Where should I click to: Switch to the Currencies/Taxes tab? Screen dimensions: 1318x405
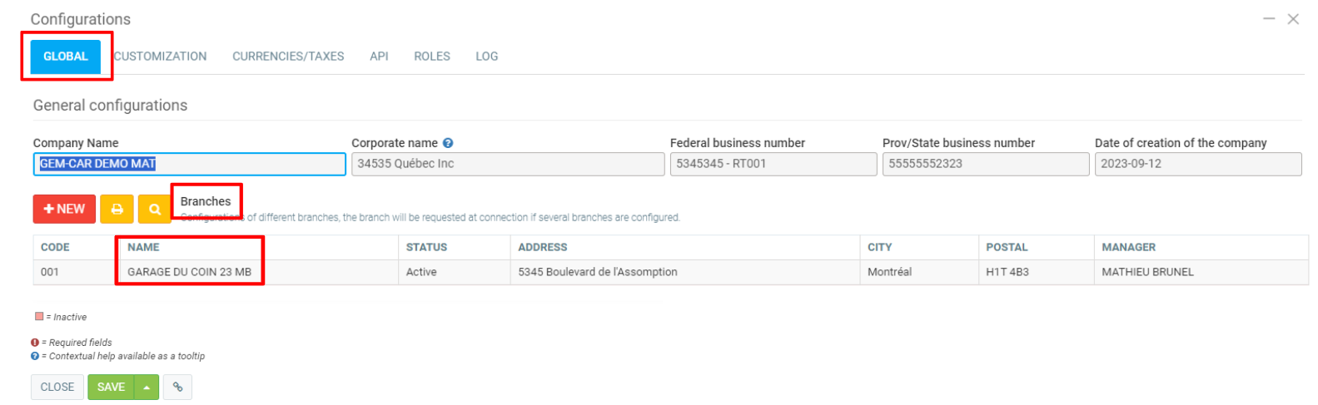288,57
